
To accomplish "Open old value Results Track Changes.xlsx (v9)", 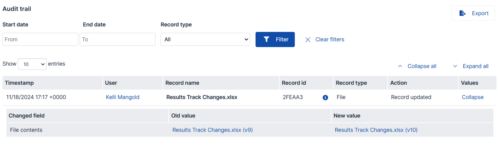I will (212, 130).
